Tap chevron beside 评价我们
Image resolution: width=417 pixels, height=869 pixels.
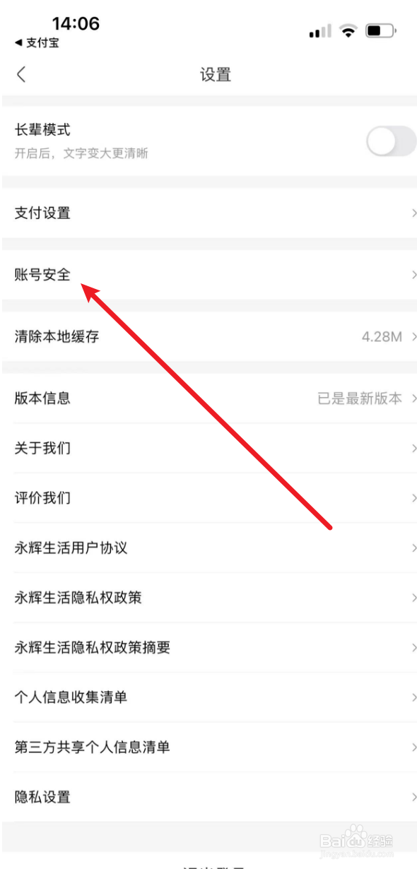coord(414,498)
